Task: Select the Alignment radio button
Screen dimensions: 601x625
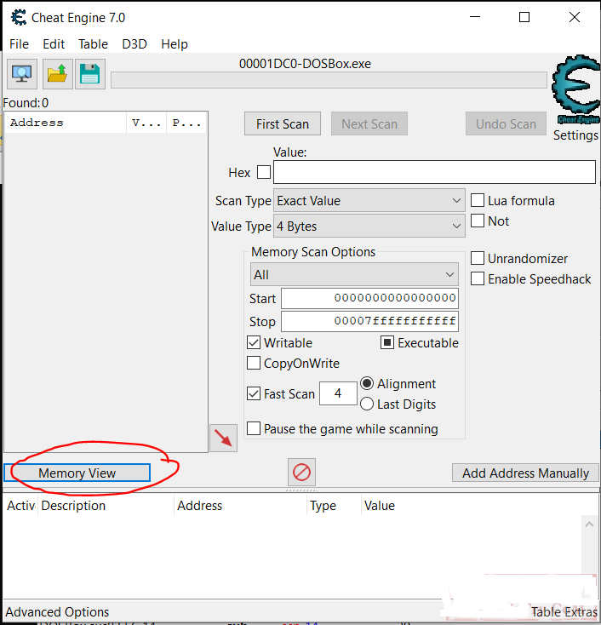Action: 367,383
